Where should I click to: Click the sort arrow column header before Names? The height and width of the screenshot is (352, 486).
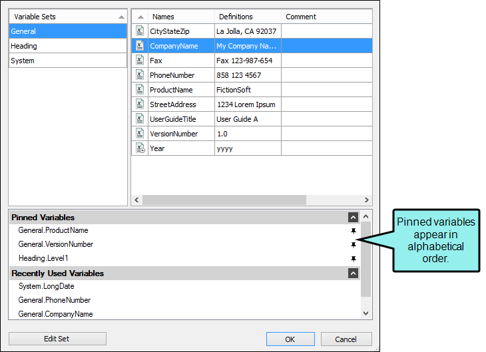click(x=140, y=17)
